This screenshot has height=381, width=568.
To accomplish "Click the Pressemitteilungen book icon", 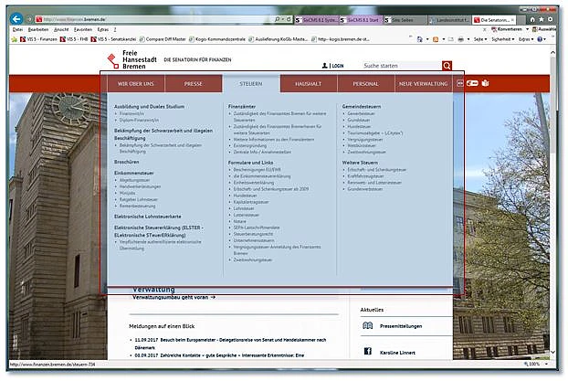I will coord(367,325).
